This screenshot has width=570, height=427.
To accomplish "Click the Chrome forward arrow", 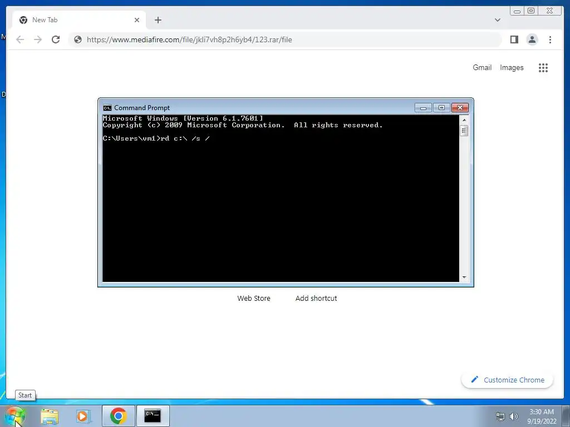I will tap(38, 39).
